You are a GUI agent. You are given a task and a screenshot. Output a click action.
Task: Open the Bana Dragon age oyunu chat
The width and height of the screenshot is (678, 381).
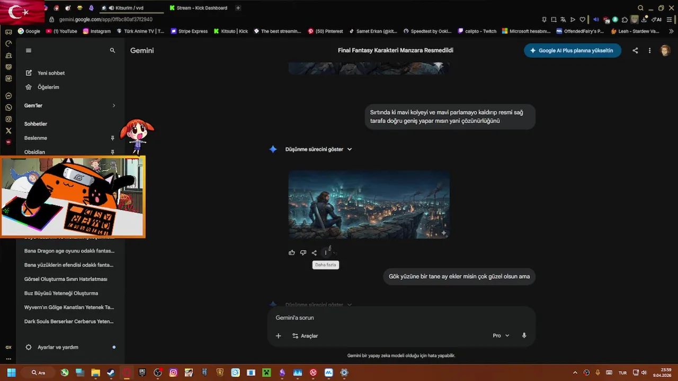69,251
